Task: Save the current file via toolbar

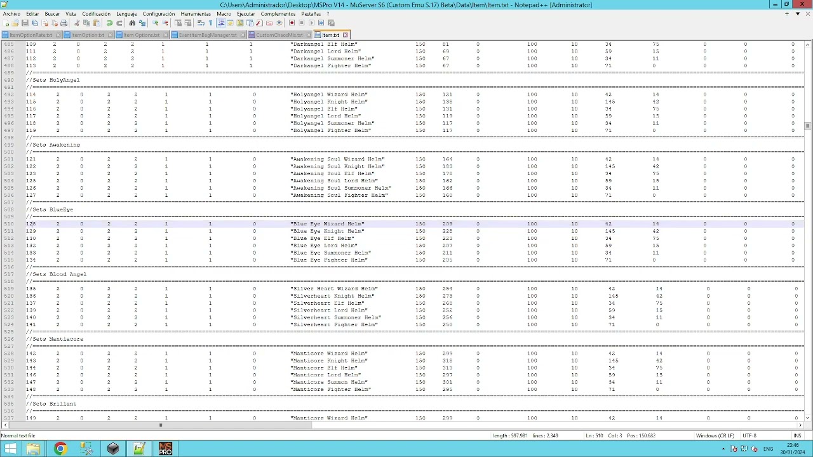Action: click(25, 23)
